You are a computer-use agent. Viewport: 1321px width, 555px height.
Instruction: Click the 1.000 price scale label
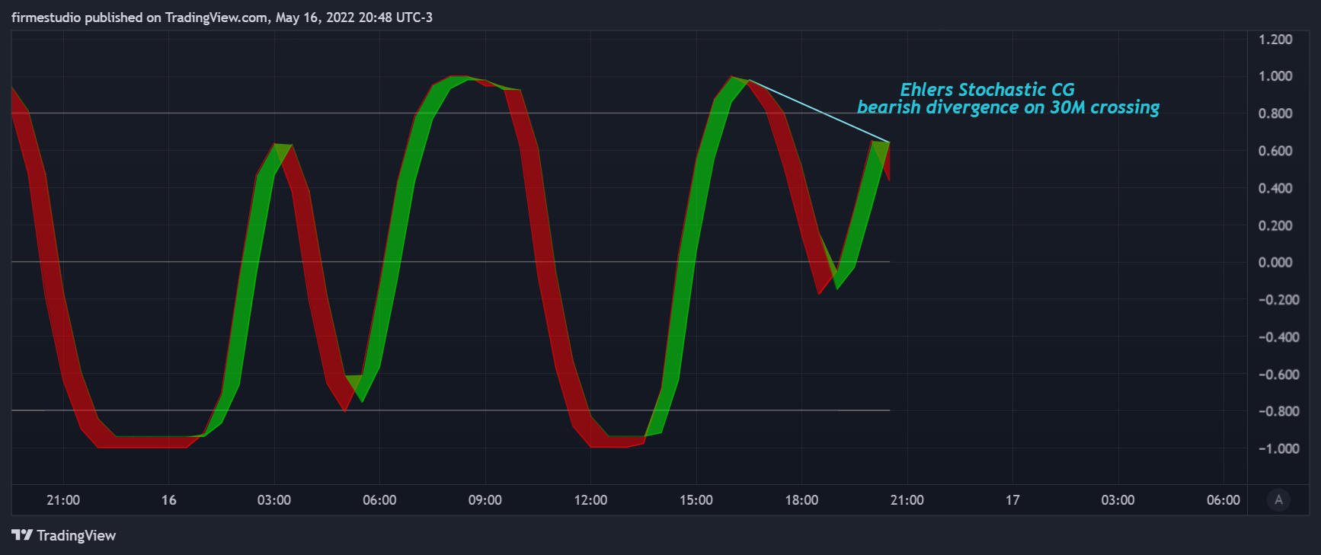(x=1275, y=76)
